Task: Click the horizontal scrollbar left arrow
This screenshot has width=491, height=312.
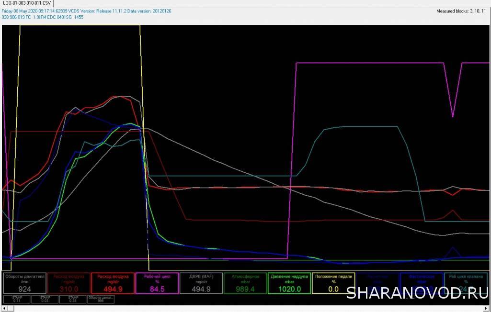Action: tap(4, 309)
